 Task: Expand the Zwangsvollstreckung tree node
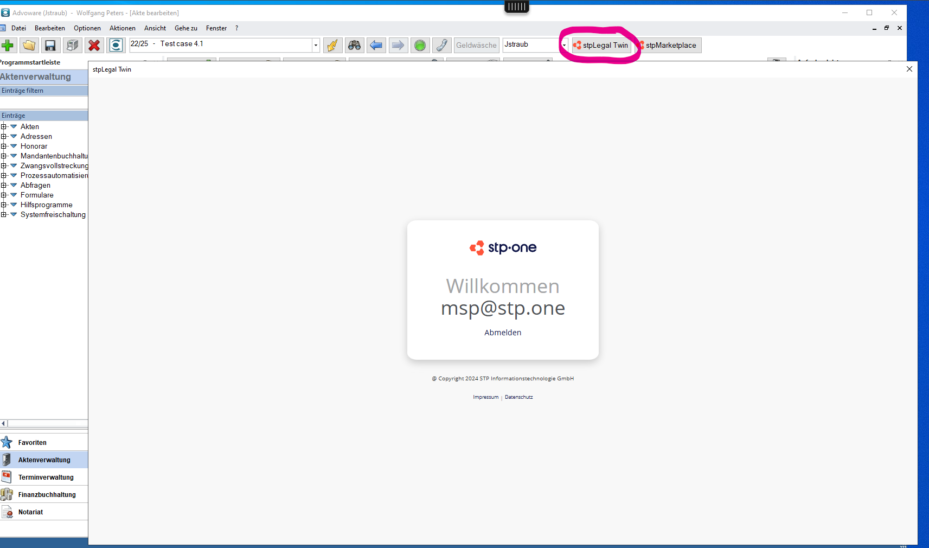(x=4, y=165)
